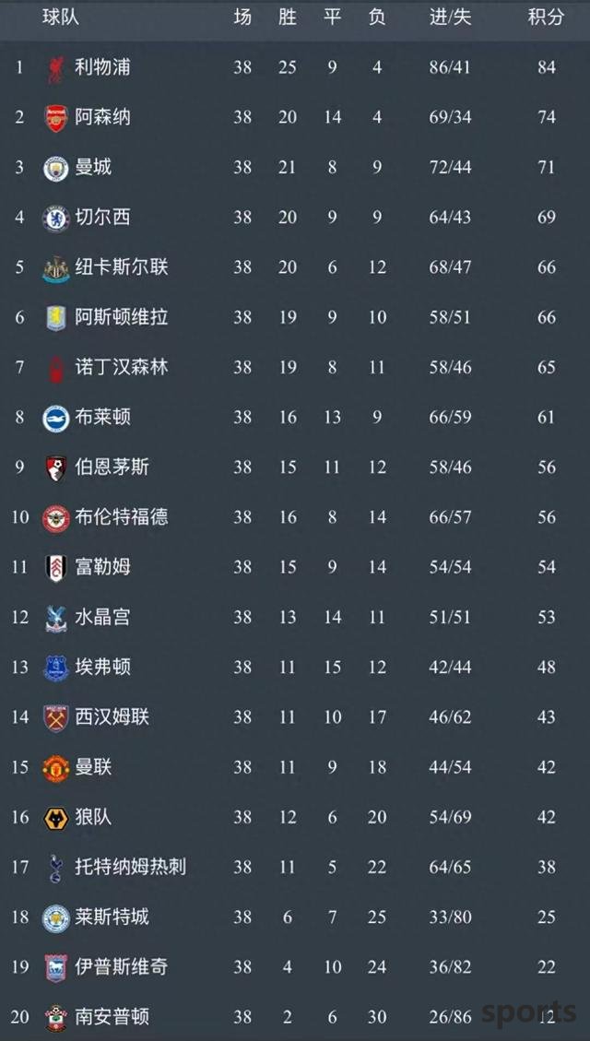This screenshot has width=590, height=1041.
Task: Click the Tottenham cockerel crest
Action: (x=55, y=869)
